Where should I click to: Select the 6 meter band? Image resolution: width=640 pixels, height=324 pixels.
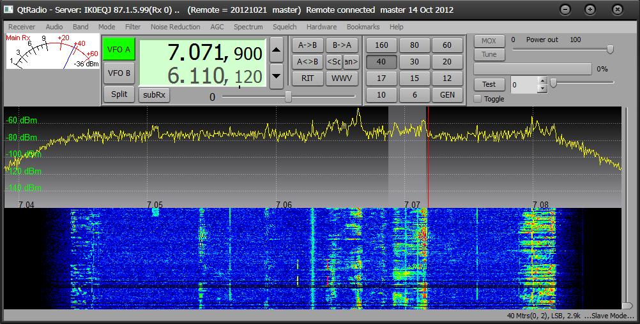[x=415, y=94]
